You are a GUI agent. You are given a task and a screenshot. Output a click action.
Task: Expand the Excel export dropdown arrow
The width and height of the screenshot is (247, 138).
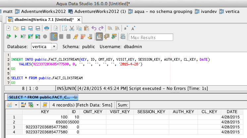[37, 105]
